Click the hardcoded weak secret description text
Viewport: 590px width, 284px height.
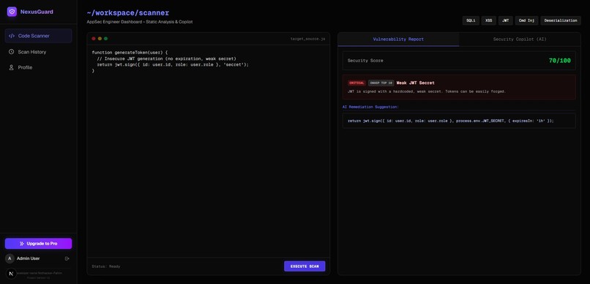427,91
